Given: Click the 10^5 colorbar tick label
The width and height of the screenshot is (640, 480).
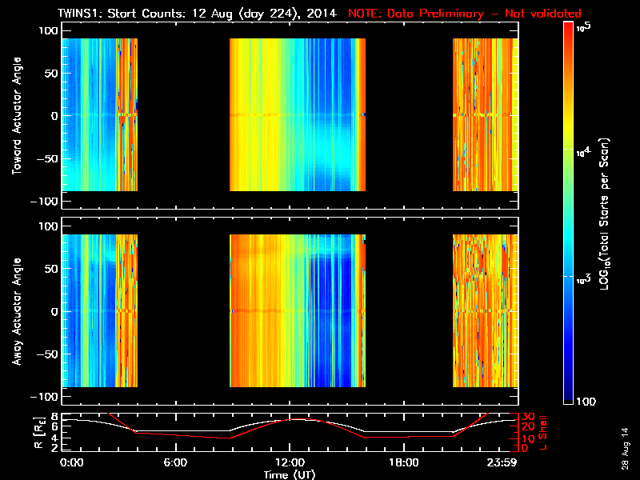Looking at the screenshot, I should 584,27.
